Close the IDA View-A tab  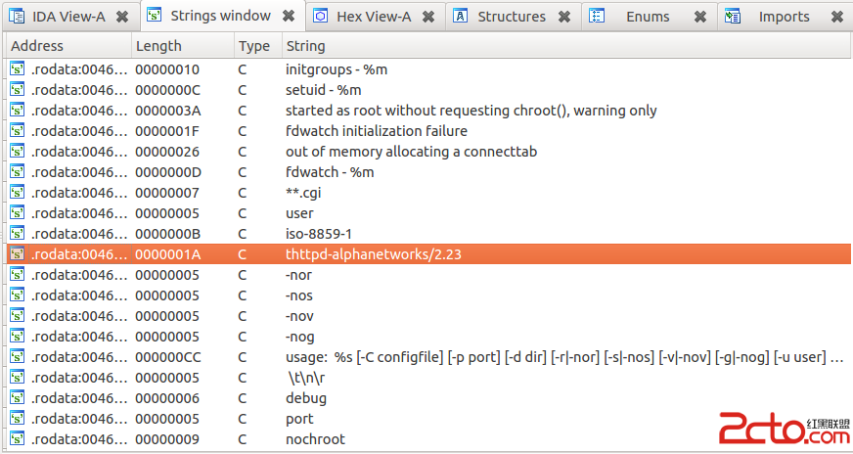coord(121,17)
